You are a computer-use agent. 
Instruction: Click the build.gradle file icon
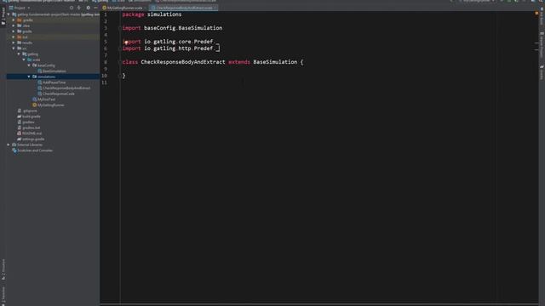[19, 116]
